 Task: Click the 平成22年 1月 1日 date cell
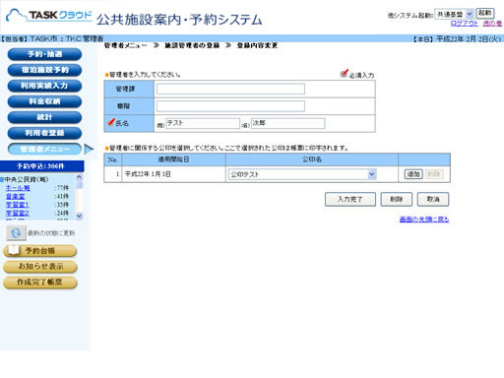(x=173, y=174)
